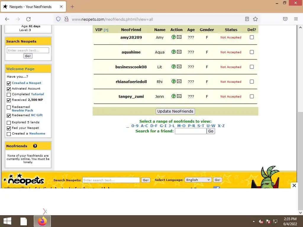The image size is (303, 227).
Task: Click Firefox icon in the taskbar
Action: coord(42,221)
